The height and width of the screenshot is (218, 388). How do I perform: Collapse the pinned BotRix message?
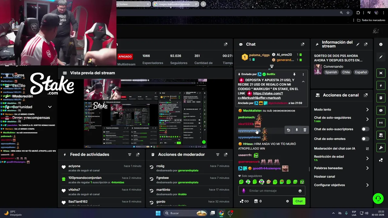[303, 81]
